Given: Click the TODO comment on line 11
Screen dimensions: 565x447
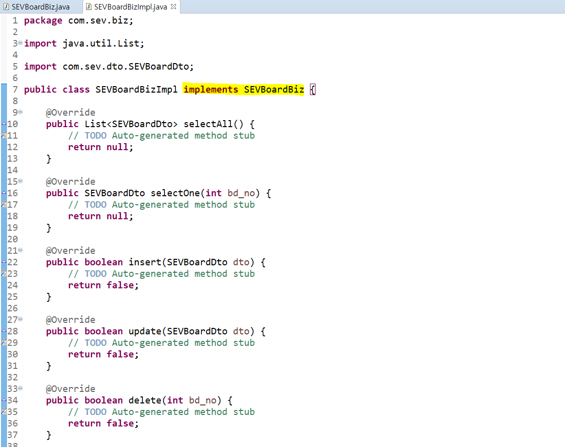Looking at the screenshot, I should coord(161,136).
